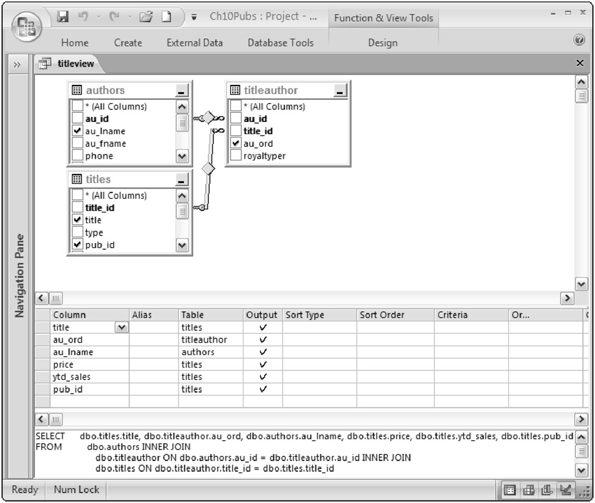
Task: Enable the royaltyper column checkbox
Action: (x=236, y=156)
